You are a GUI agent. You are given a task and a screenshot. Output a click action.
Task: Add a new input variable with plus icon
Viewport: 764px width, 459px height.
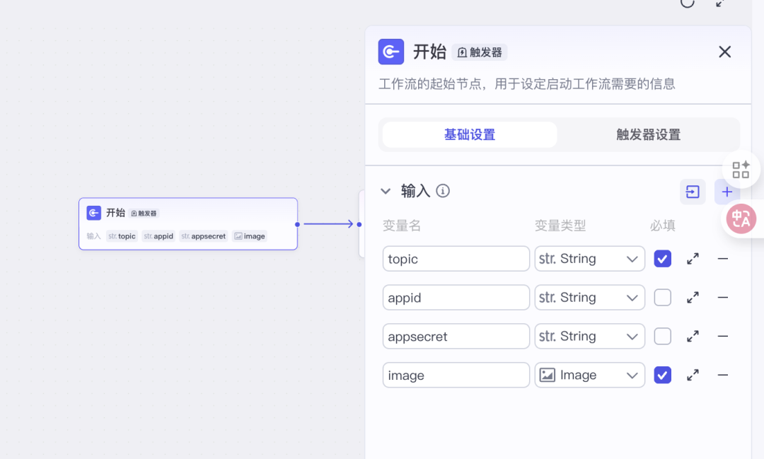(x=727, y=192)
